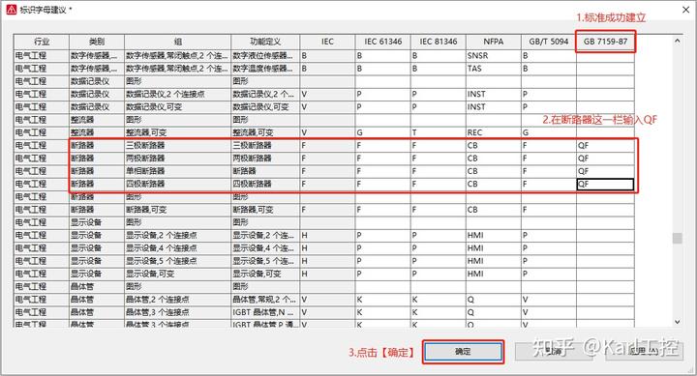Click the GB/T 5094 column header

point(549,42)
